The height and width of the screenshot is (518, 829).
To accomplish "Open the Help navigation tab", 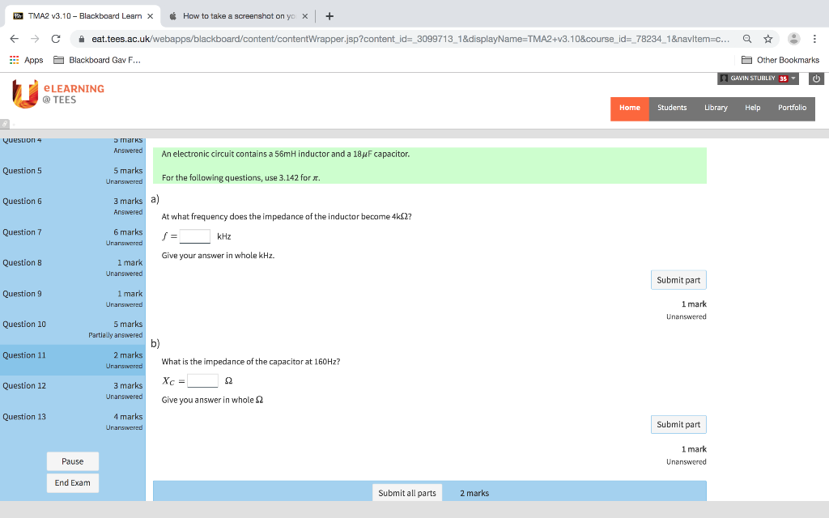I will coord(752,108).
